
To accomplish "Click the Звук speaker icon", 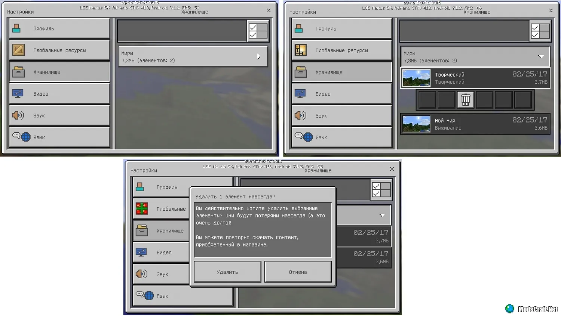I will 18,115.
